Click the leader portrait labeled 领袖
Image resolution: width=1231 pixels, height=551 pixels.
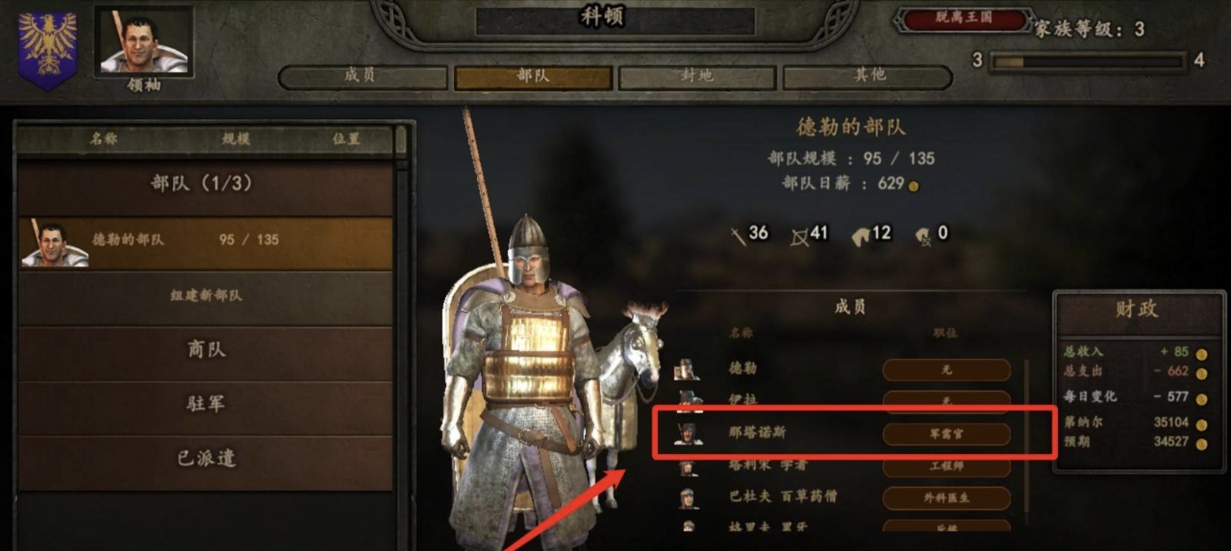(x=144, y=42)
